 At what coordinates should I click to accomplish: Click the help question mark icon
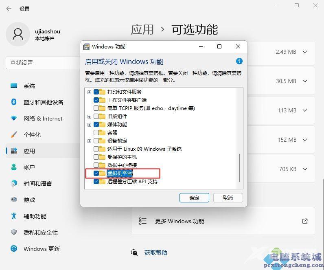239,61
